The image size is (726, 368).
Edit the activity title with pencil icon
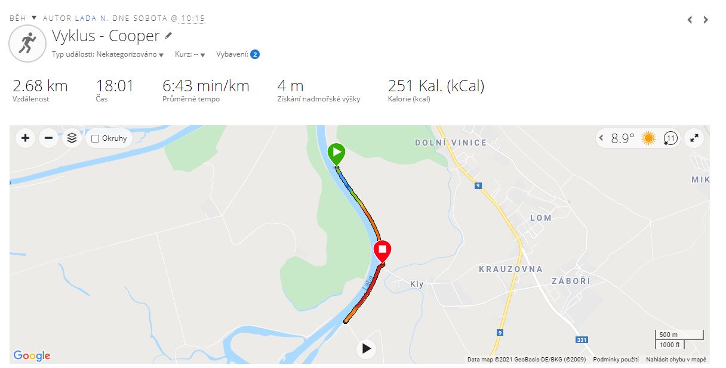(168, 36)
